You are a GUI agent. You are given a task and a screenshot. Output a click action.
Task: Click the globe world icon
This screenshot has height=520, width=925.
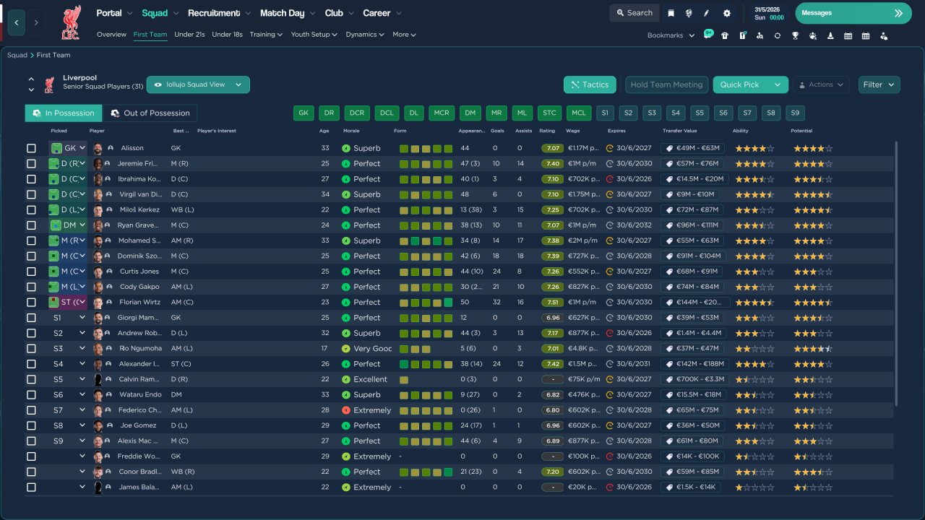689,13
